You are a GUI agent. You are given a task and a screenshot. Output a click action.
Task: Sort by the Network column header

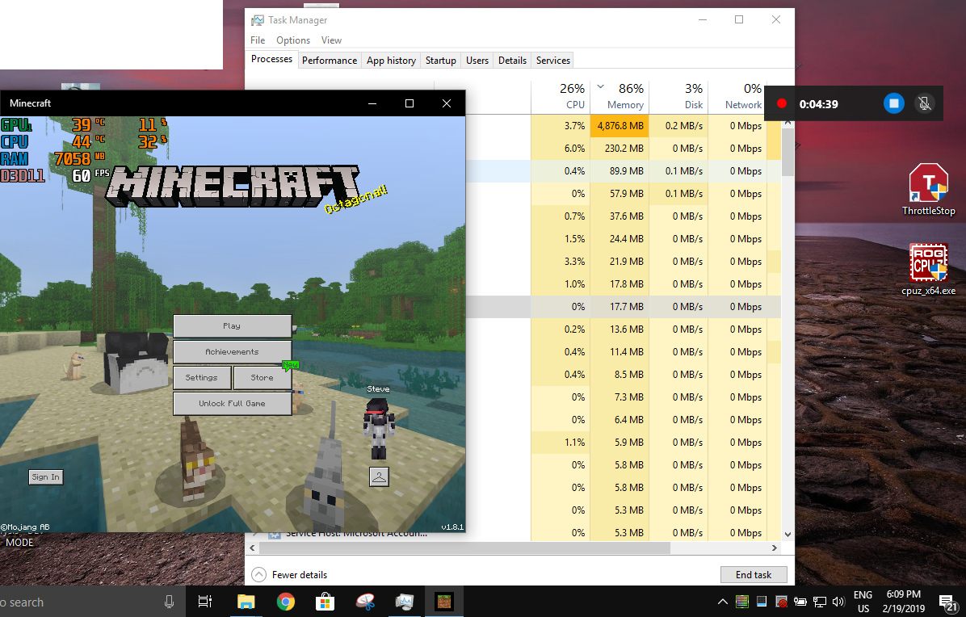tap(737, 97)
